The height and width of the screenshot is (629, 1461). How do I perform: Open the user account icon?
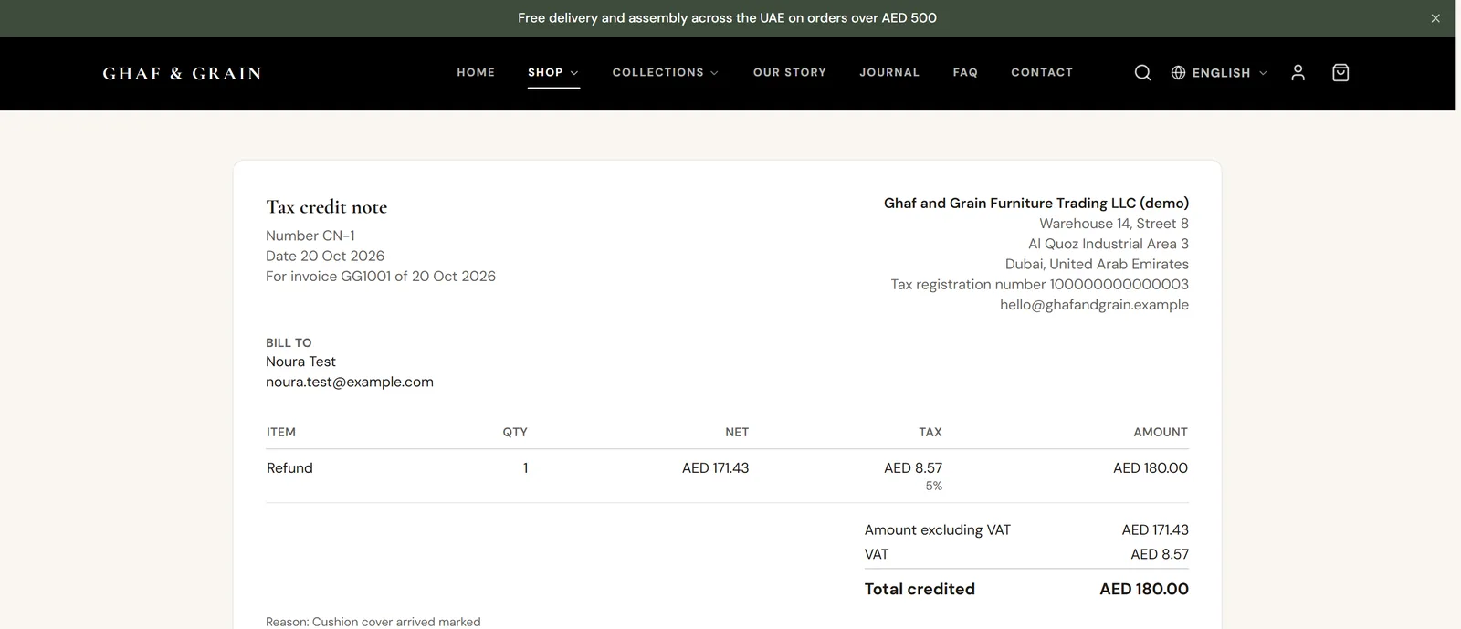coord(1298,73)
